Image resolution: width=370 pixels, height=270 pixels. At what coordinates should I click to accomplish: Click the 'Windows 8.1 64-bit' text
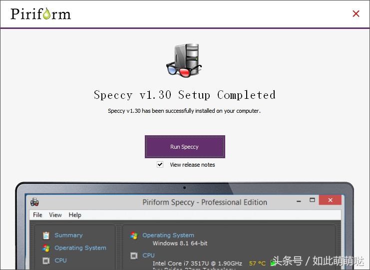tap(180, 243)
